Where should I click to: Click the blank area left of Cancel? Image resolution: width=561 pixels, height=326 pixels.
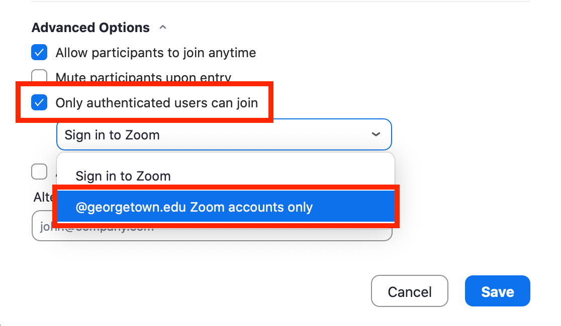pyautogui.click(x=201, y=291)
